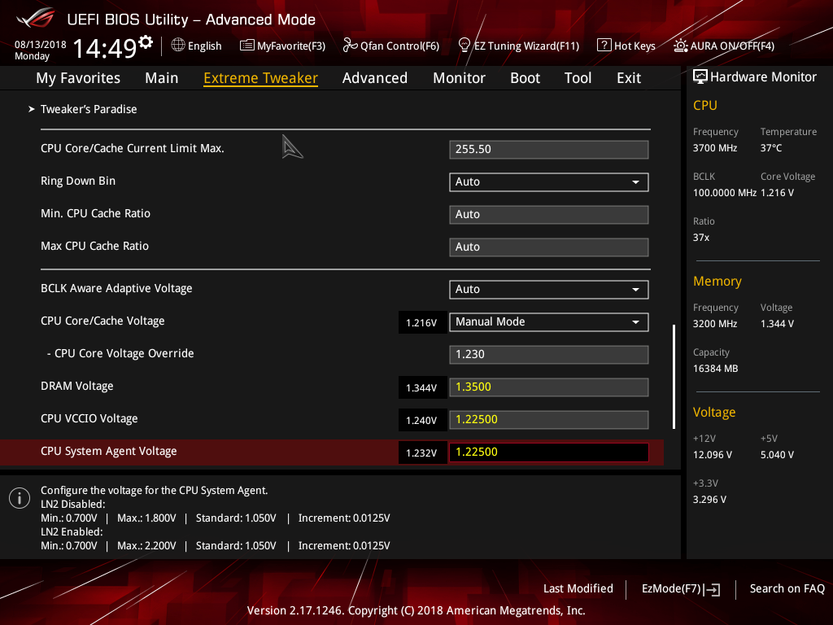Click the 5.040 V reading
The height and width of the screenshot is (625, 833).
777,455
